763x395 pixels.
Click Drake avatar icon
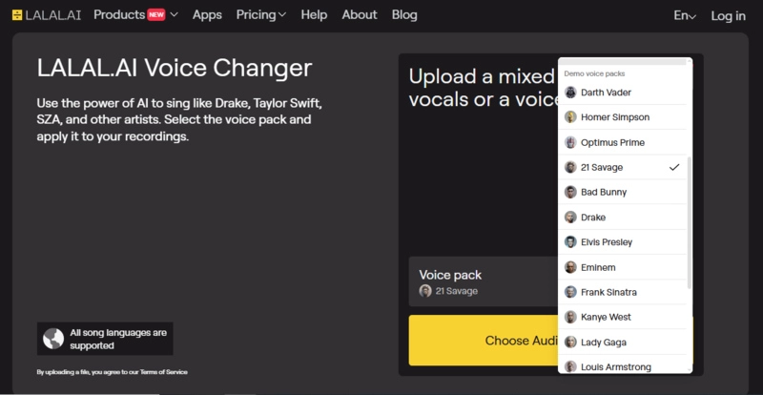[x=570, y=218]
